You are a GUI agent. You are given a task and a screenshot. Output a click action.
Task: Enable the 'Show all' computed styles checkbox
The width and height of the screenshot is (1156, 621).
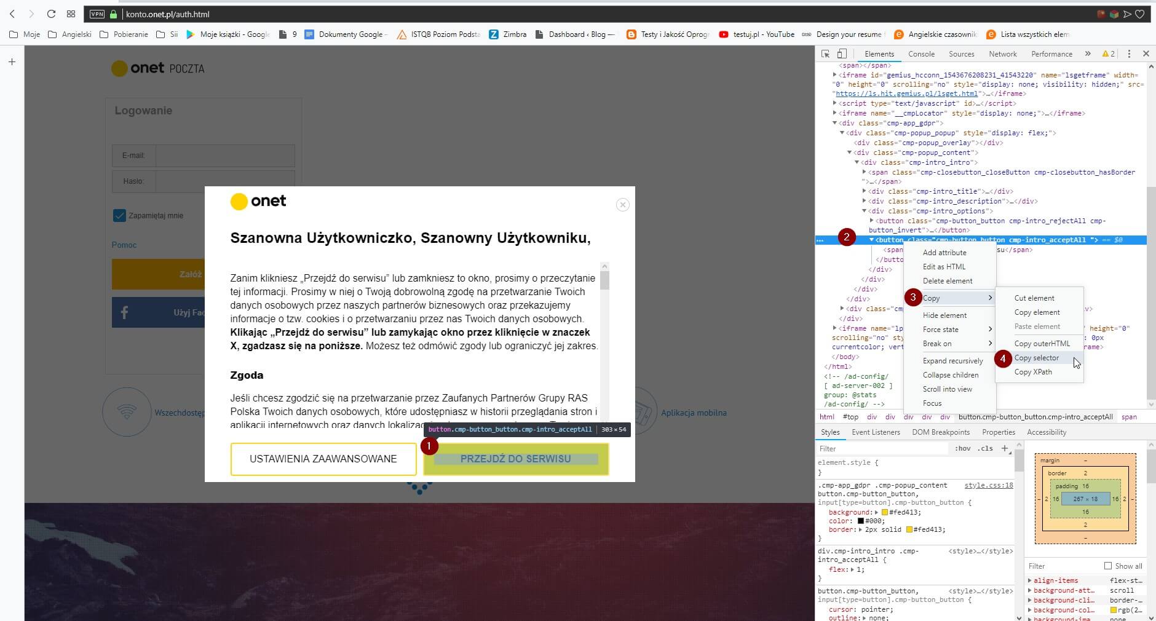1107,566
